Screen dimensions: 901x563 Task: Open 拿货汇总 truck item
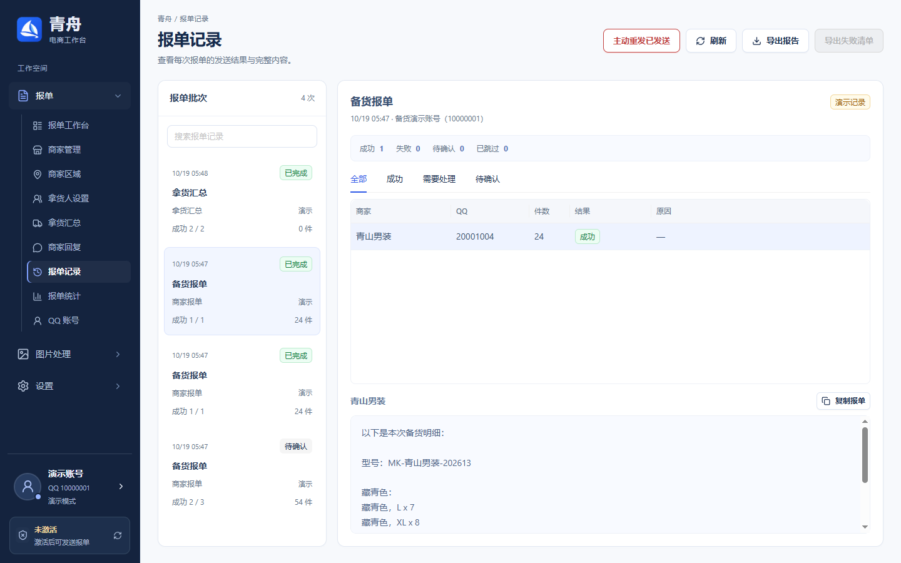pyautogui.click(x=79, y=223)
